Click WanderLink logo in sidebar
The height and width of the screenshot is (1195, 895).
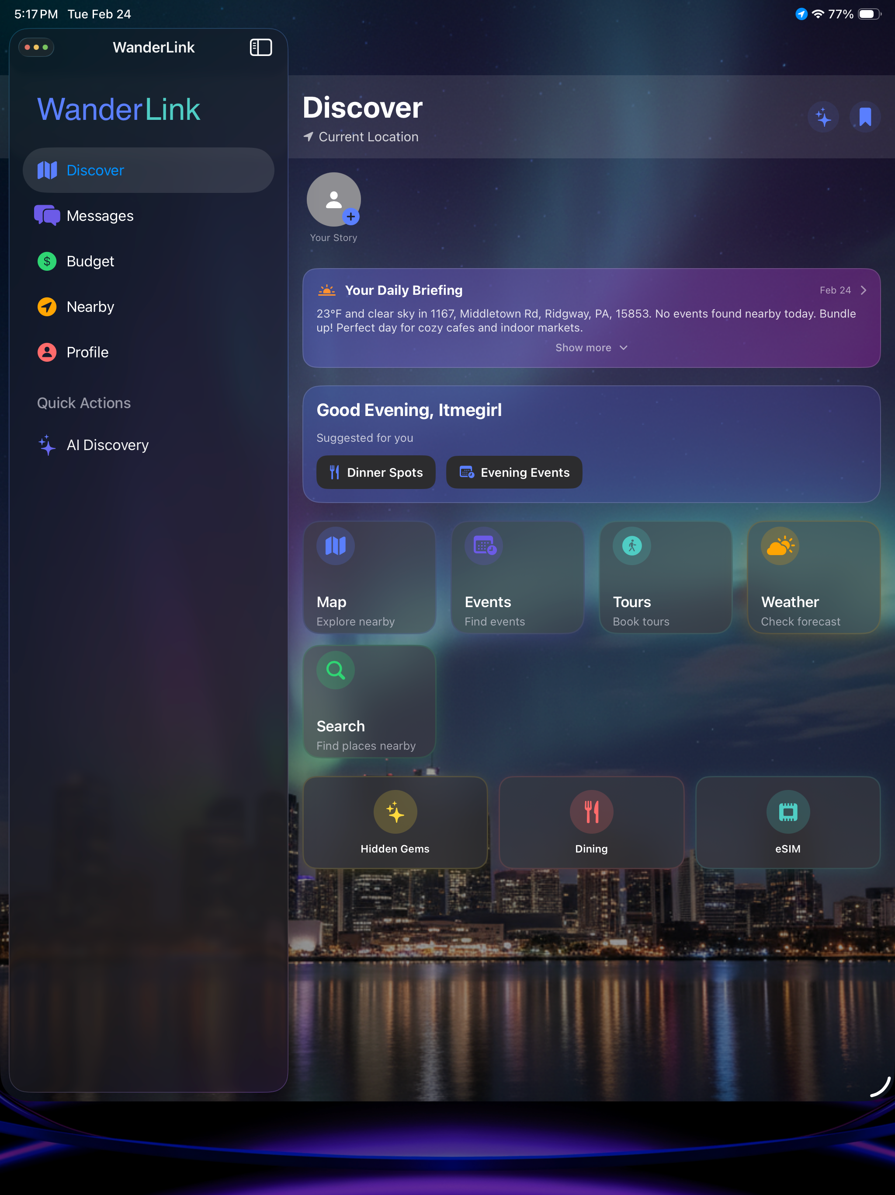118,110
